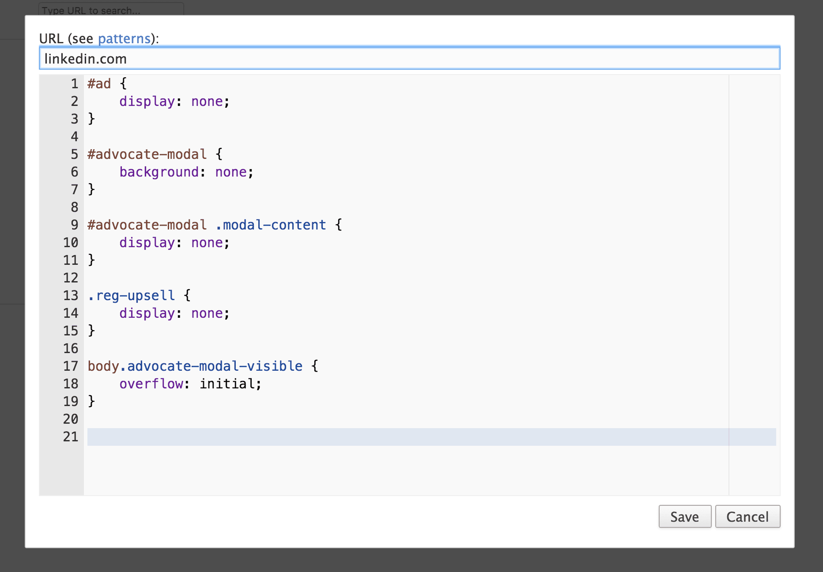
Task: Click the Save button
Action: [x=684, y=516]
